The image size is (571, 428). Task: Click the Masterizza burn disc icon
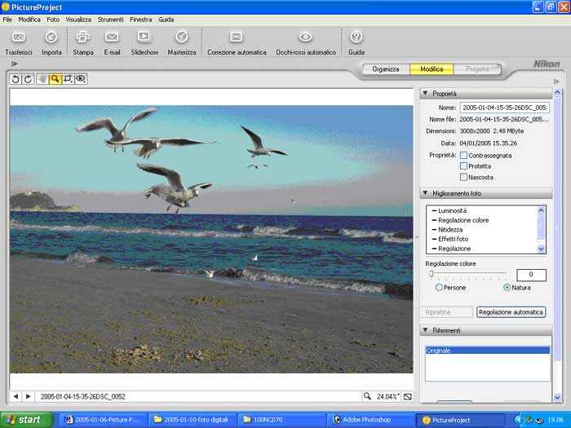point(182,38)
